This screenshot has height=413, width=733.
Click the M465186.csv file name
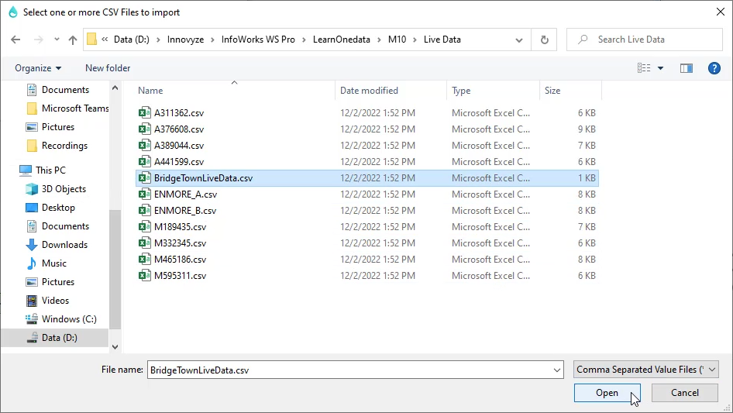(180, 260)
